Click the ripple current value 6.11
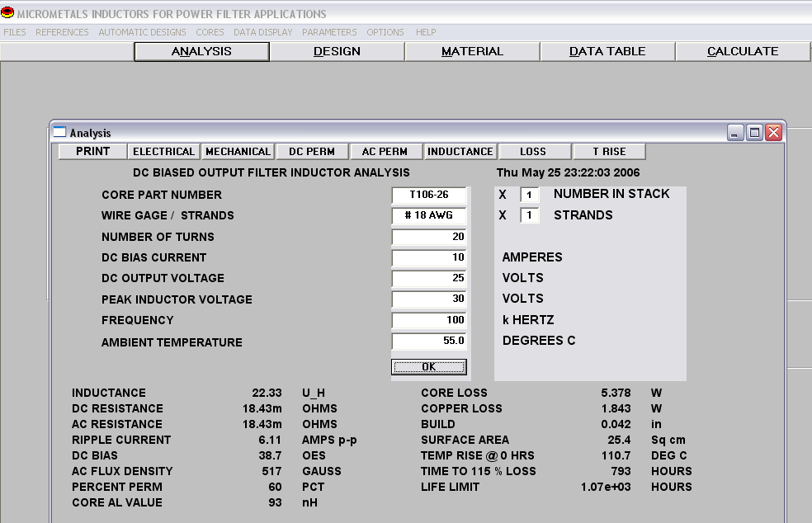The image size is (812, 523). click(270, 441)
